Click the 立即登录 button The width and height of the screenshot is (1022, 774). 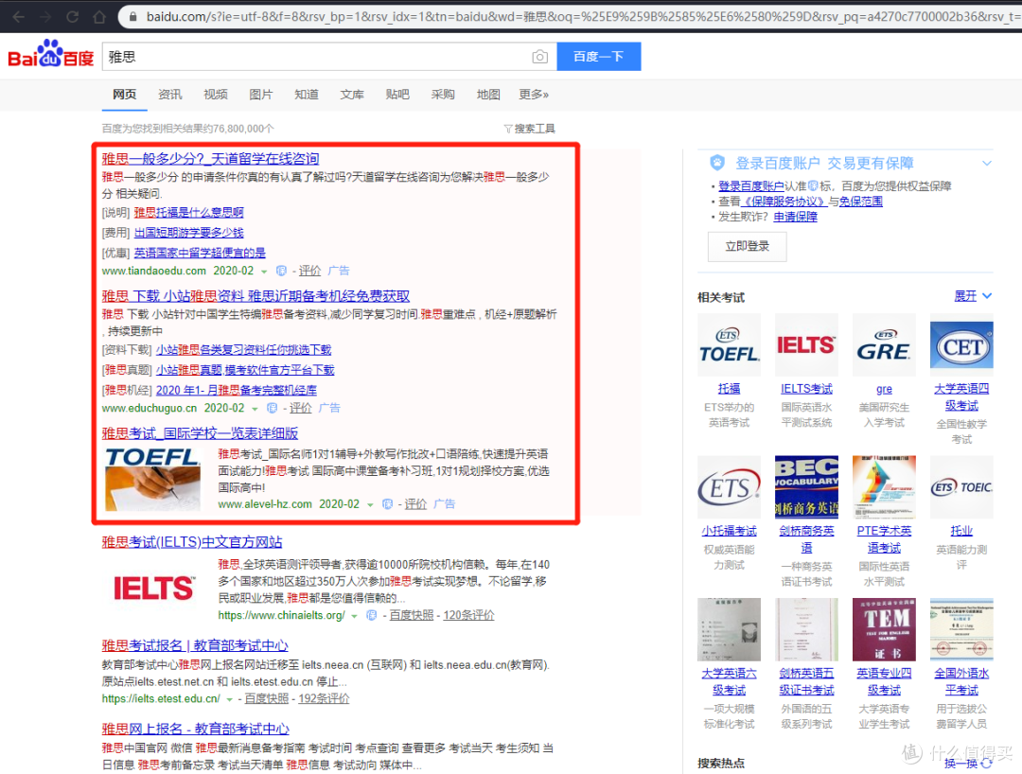click(x=747, y=246)
